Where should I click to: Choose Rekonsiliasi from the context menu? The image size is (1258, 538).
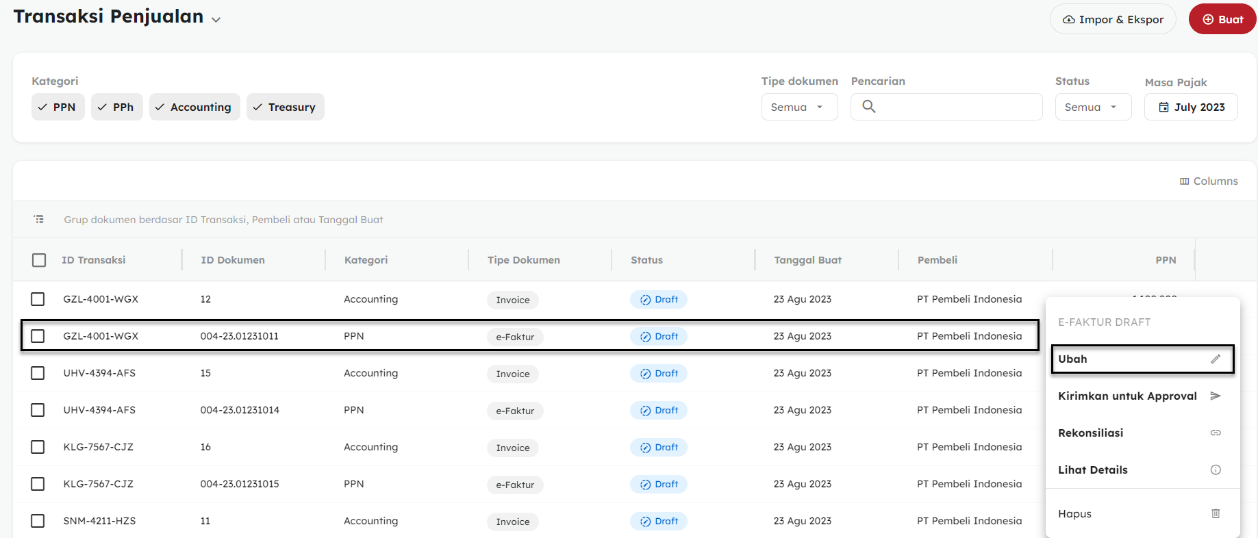pyautogui.click(x=1091, y=433)
